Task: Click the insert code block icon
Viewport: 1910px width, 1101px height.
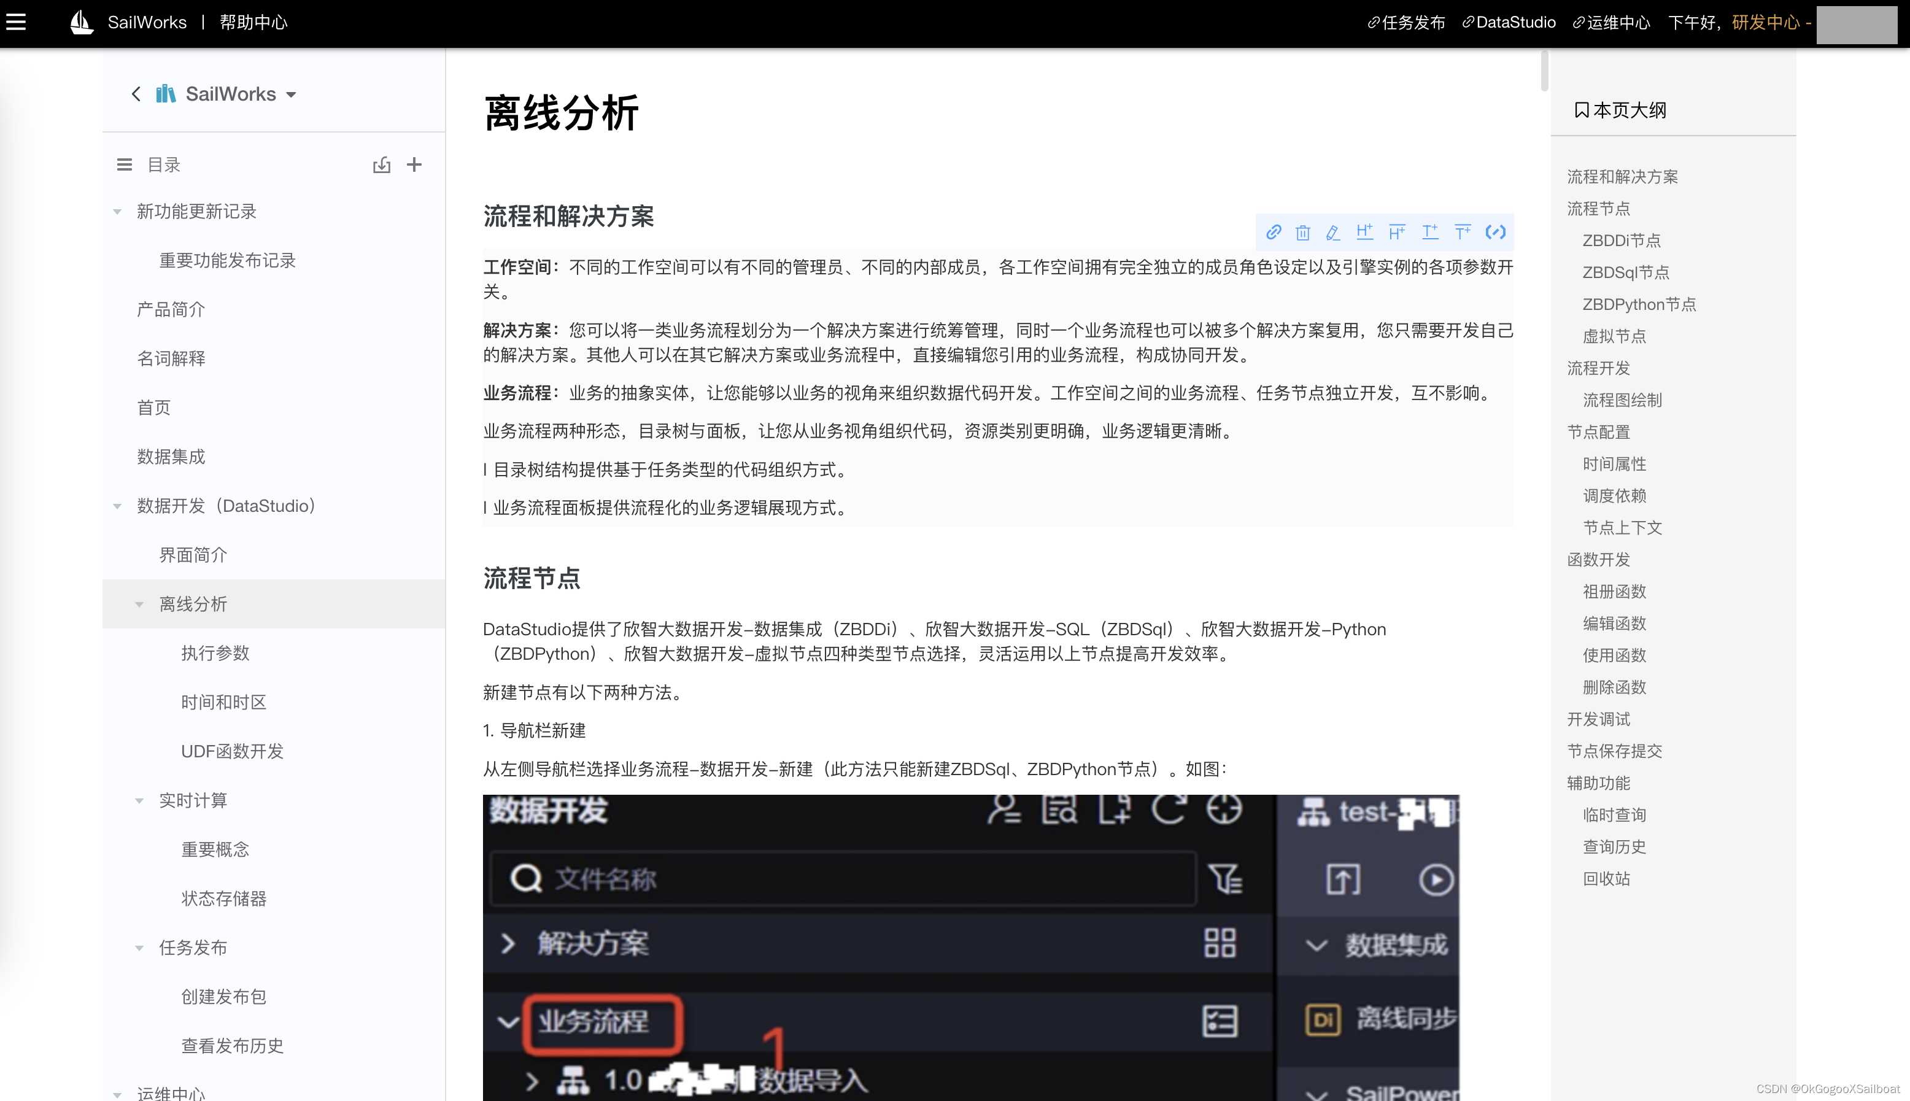Action: tap(1496, 232)
